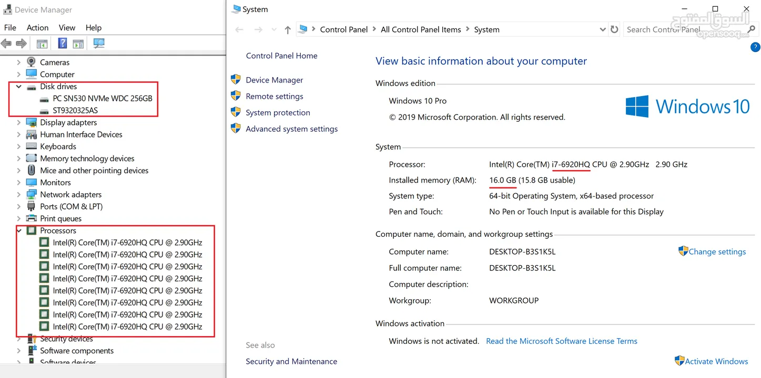Open Security and Maintenance link
Viewport: 761px width, 378px height.
pyautogui.click(x=291, y=361)
